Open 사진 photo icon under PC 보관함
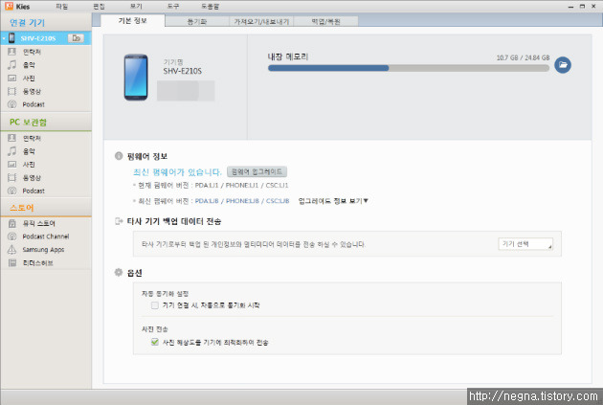This screenshot has width=603, height=405. (x=11, y=165)
